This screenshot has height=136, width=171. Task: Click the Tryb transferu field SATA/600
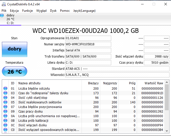[88, 57]
